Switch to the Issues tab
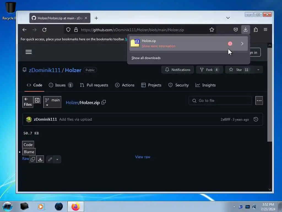 click(61, 85)
